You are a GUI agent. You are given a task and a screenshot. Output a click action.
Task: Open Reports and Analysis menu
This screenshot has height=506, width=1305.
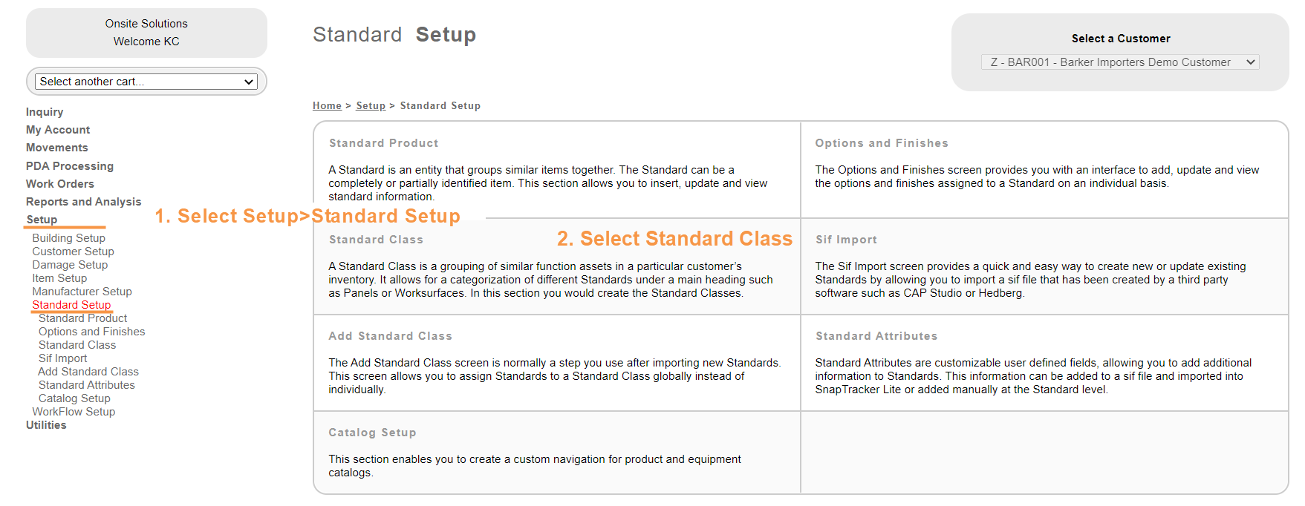point(83,202)
